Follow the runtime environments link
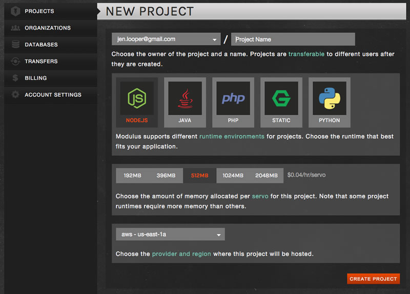The image size is (410, 294). 232,136
